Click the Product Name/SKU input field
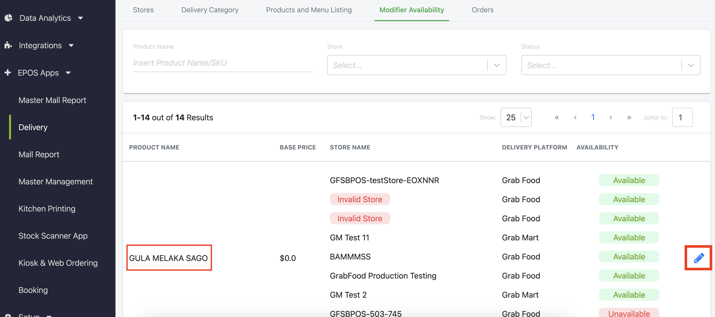 (222, 63)
